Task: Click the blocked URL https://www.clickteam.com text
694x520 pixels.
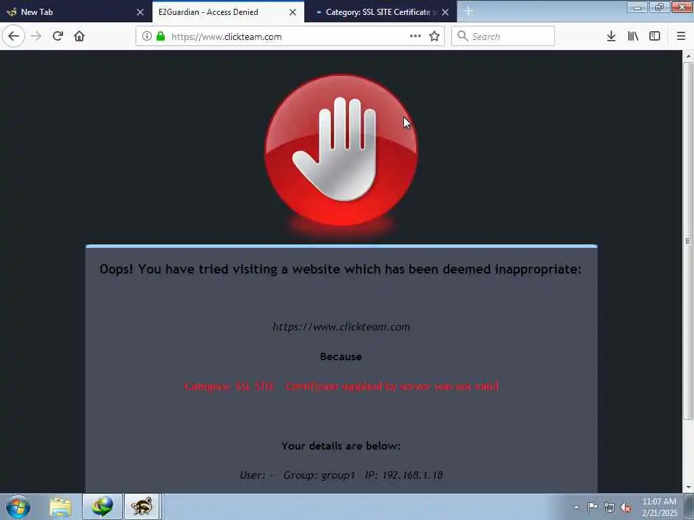Action: (x=341, y=327)
